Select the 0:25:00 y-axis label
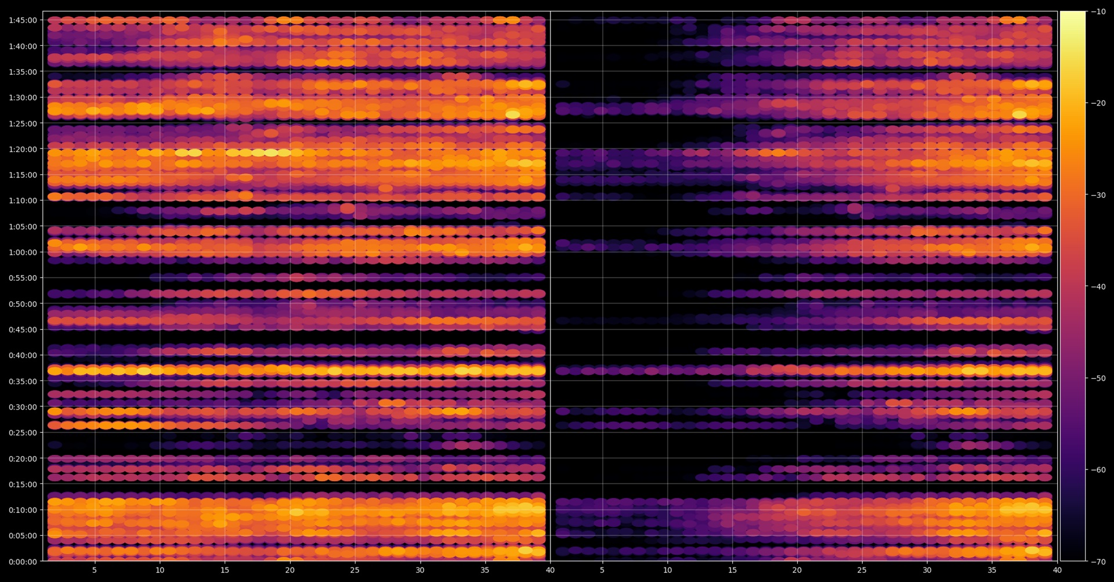The height and width of the screenshot is (582, 1114). [23, 433]
